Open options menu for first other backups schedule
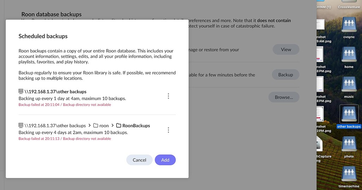The width and height of the screenshot is (362, 190). point(168,96)
